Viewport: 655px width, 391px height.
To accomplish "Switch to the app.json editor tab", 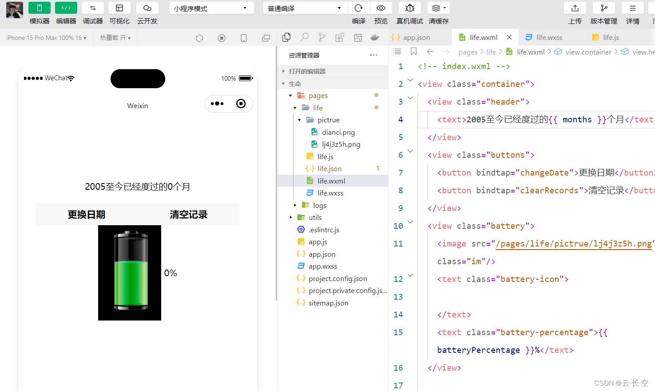I will coord(420,37).
